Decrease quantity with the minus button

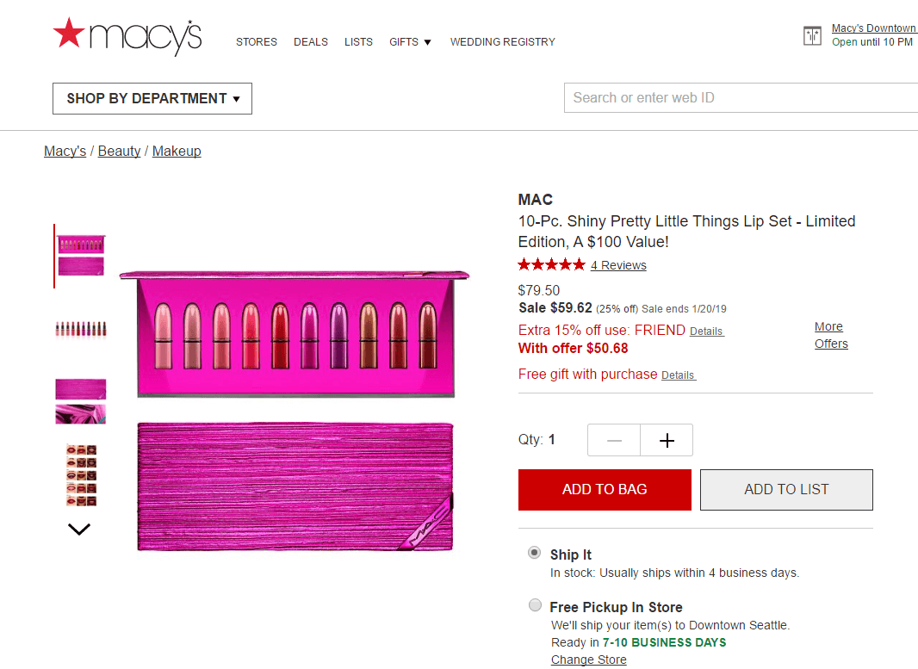pos(614,440)
